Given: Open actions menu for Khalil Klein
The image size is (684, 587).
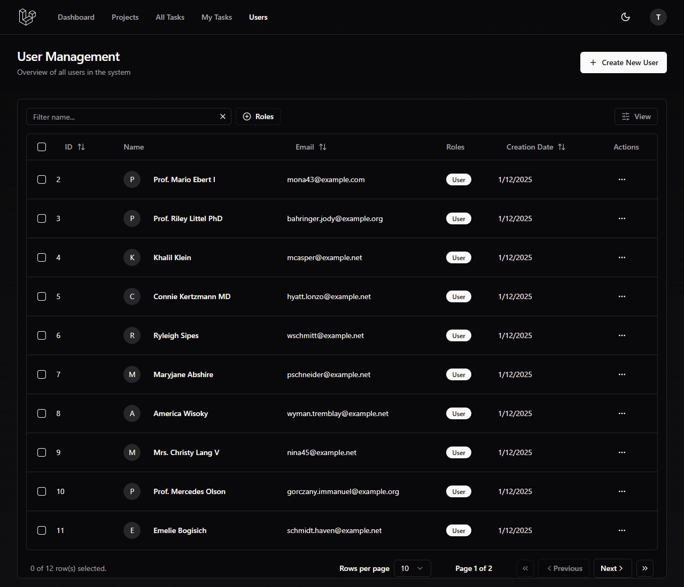Looking at the screenshot, I should pos(621,257).
